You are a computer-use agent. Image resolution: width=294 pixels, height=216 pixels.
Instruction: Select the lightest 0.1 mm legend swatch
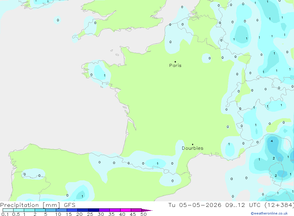[x=8, y=210]
